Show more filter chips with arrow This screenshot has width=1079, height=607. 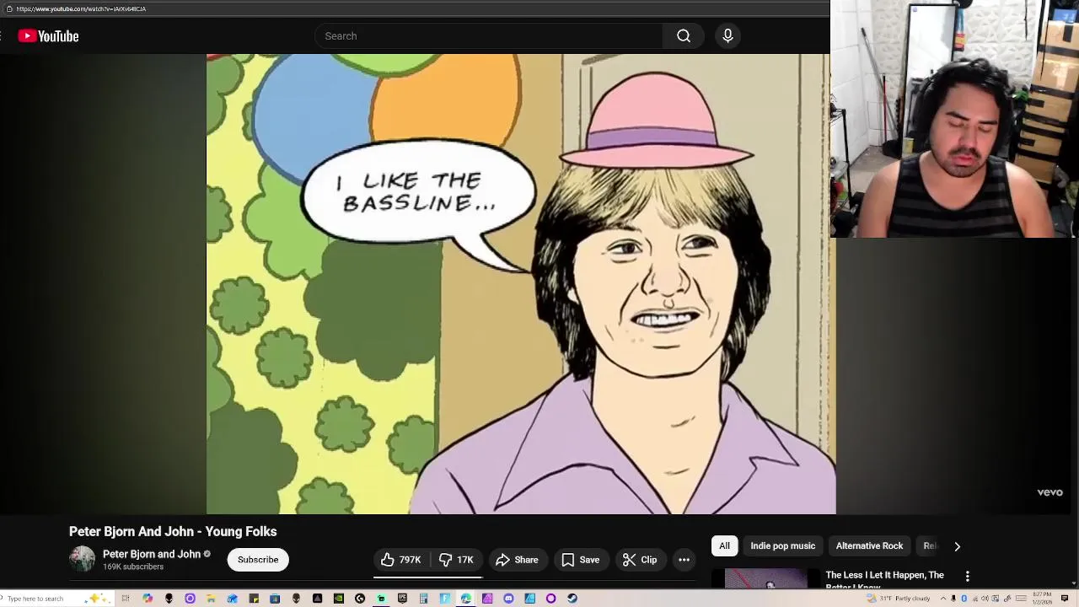(957, 546)
